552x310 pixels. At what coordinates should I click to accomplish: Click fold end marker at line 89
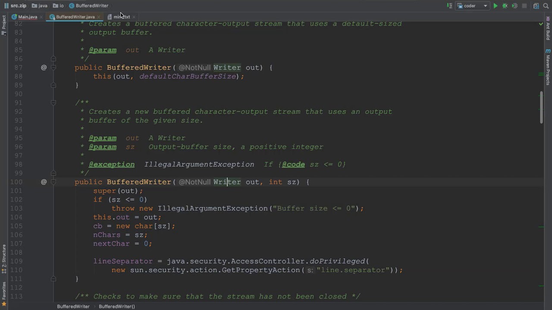[53, 85]
